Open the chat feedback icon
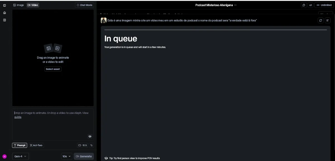Image resolution: width=335 pixels, height=161 pixels. pyautogui.click(x=304, y=5)
